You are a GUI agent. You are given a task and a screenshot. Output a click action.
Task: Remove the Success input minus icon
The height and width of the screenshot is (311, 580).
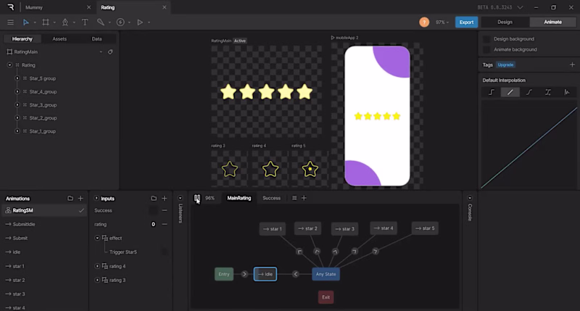[165, 210]
